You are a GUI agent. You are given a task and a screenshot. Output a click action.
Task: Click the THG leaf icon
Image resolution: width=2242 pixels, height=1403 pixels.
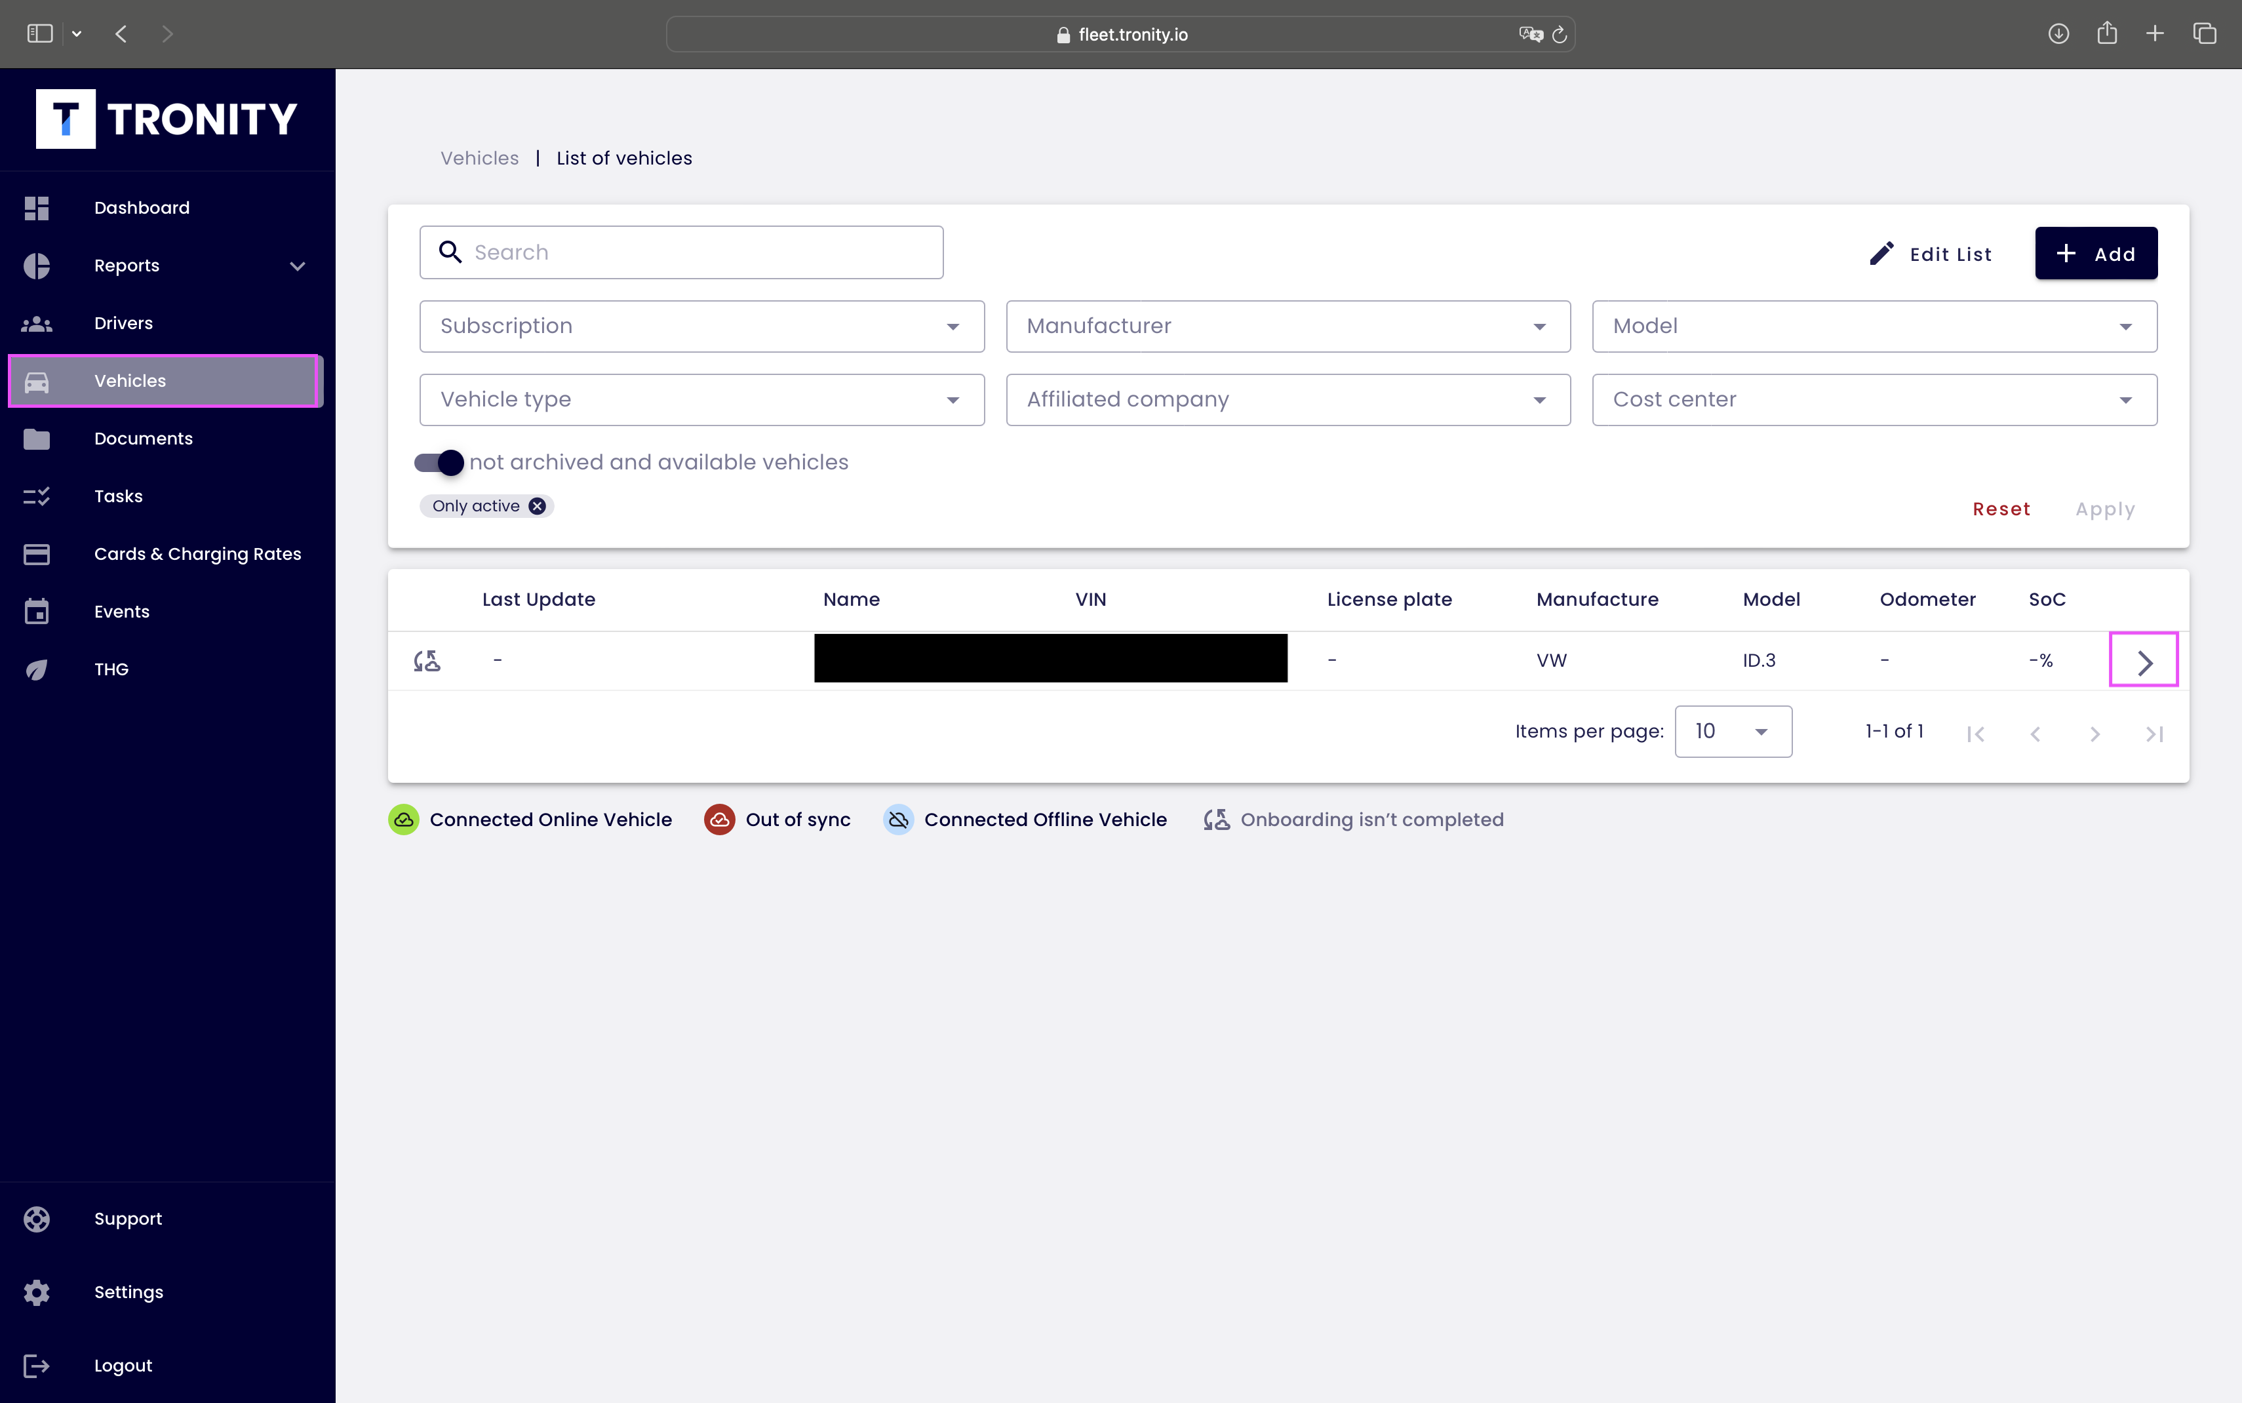[x=37, y=669]
